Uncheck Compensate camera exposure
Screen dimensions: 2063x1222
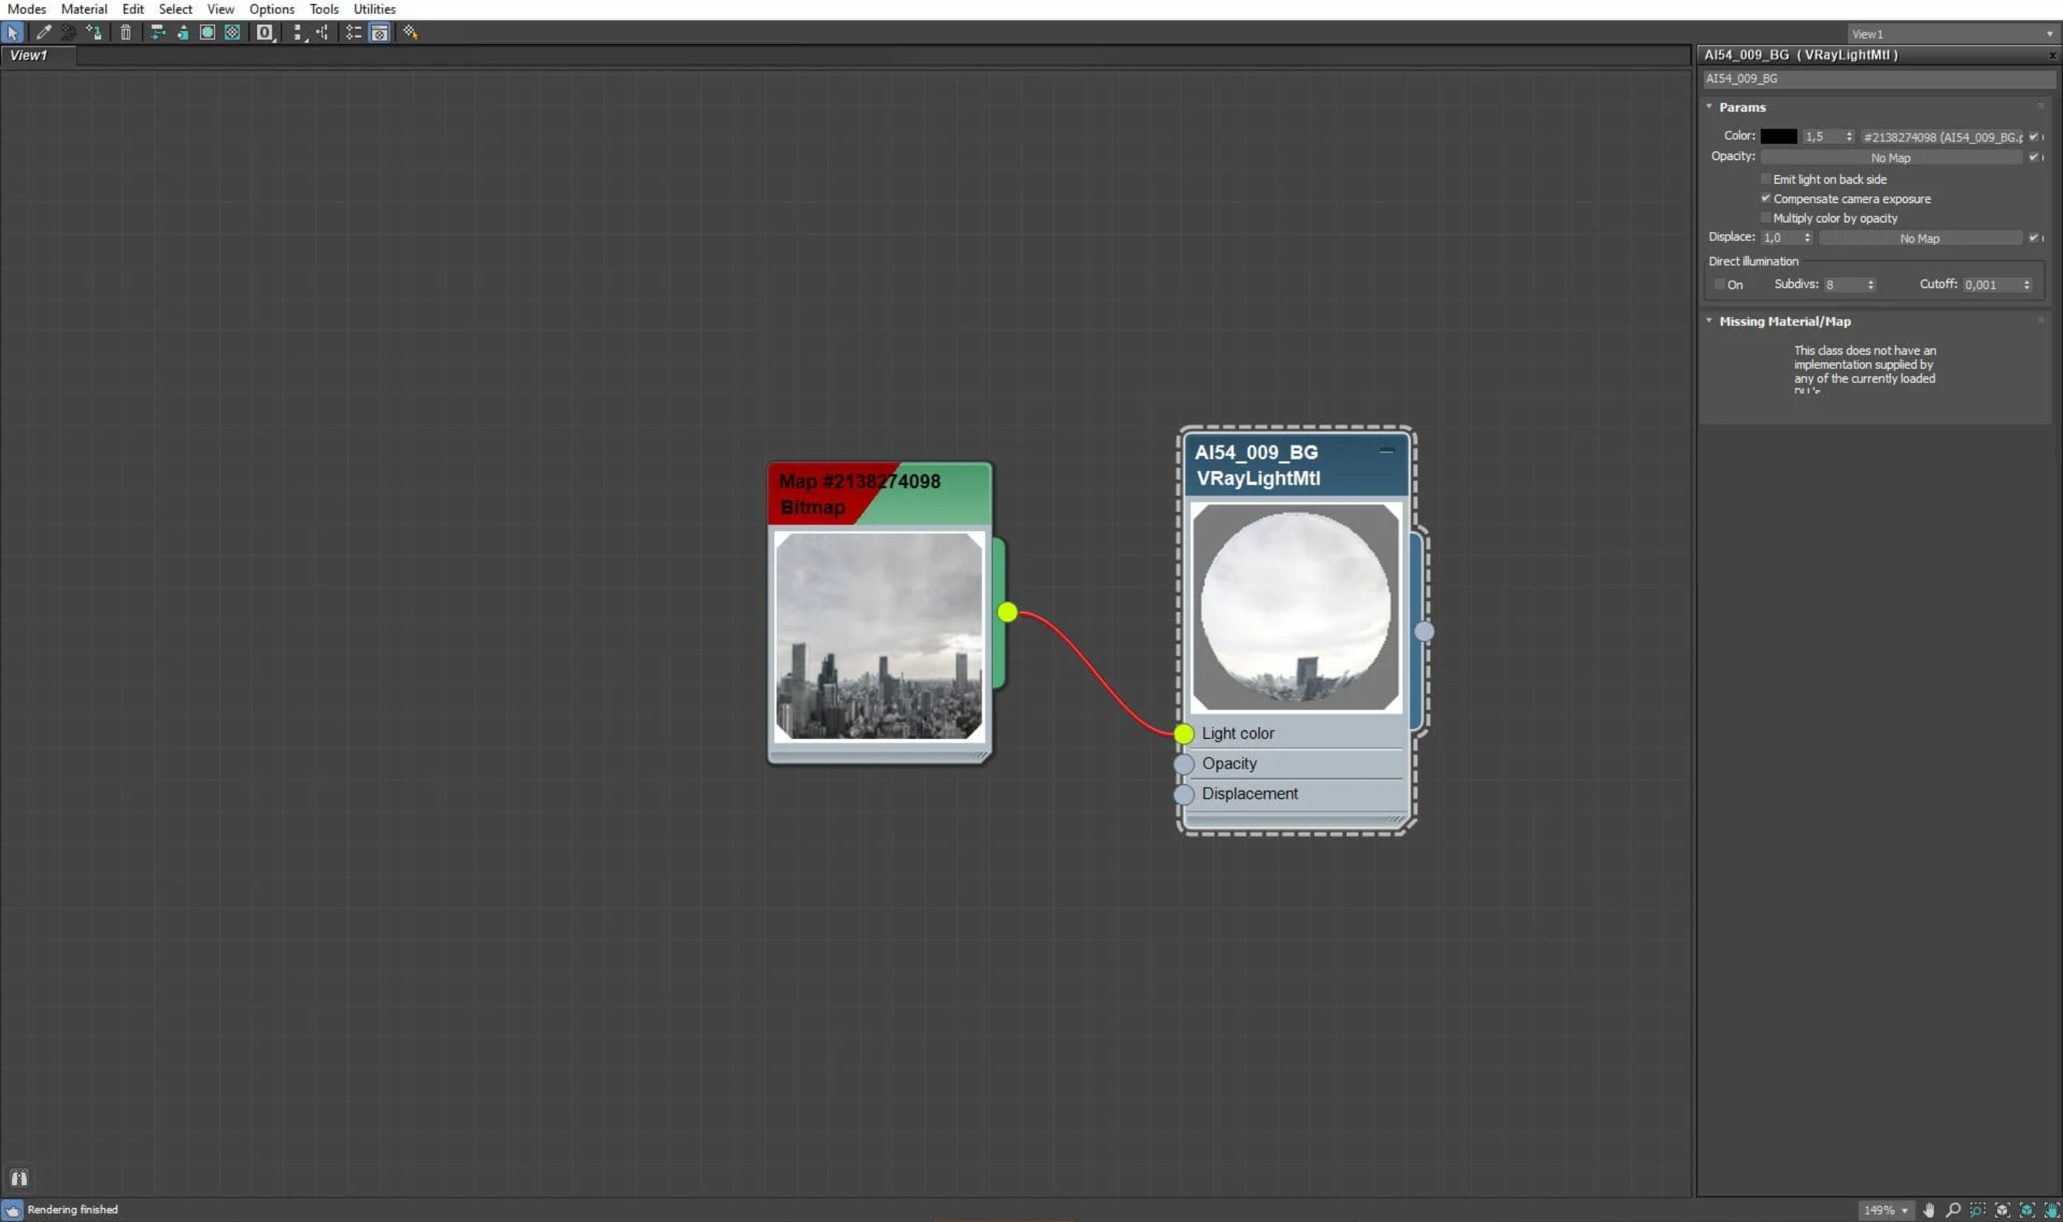(1766, 199)
